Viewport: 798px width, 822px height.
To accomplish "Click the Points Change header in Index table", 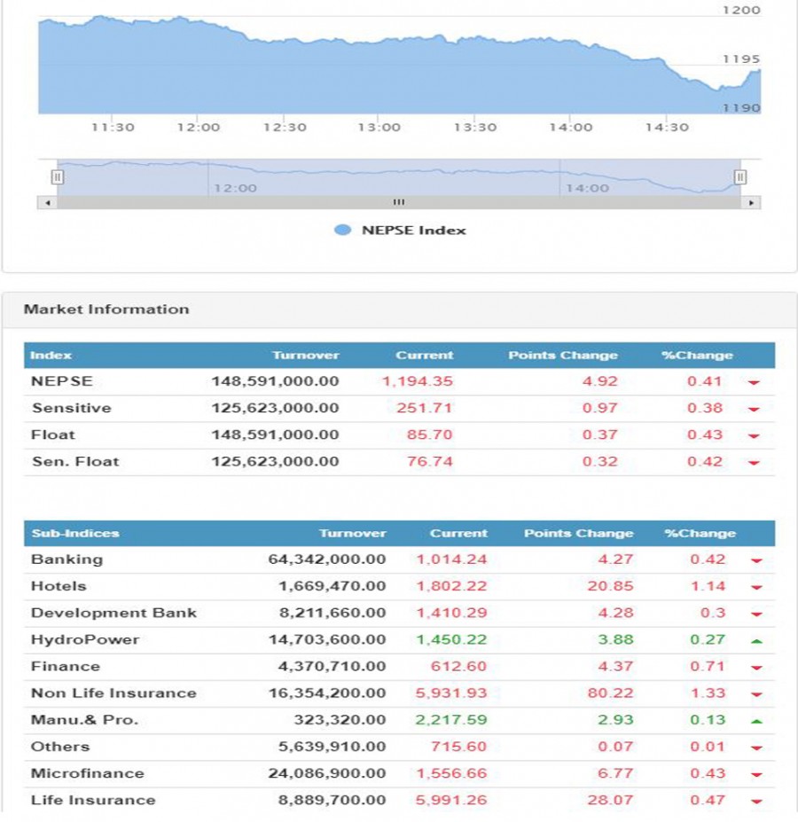I will click(x=562, y=356).
